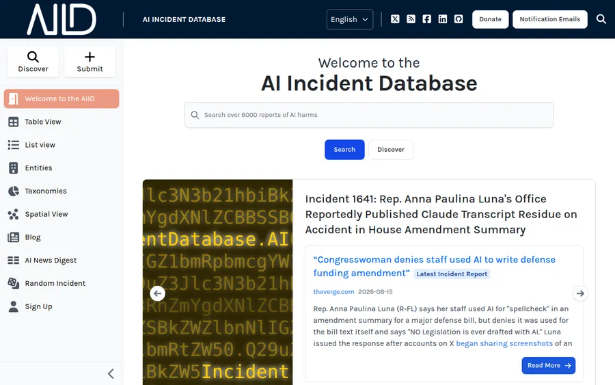
Task: Go to the next carousel slide arrow
Action: point(580,293)
